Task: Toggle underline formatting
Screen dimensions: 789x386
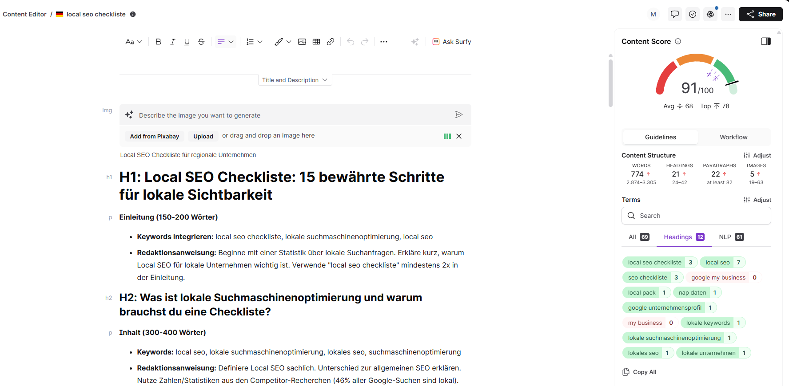Action: [187, 42]
